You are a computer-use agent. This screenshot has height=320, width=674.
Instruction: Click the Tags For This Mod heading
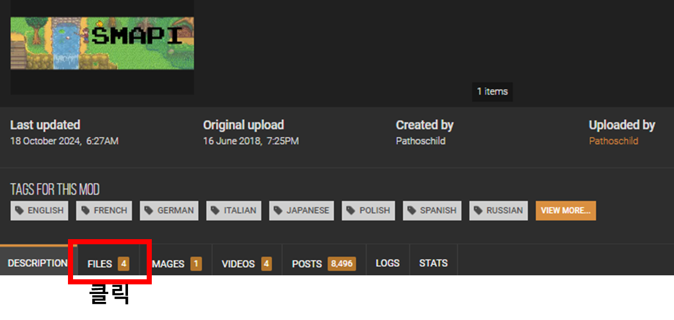(x=55, y=189)
